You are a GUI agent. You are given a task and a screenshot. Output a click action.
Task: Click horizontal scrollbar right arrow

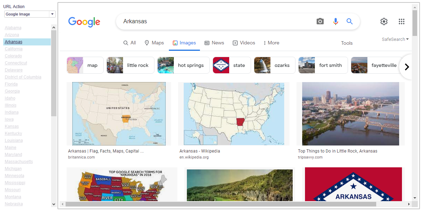[x=409, y=204]
